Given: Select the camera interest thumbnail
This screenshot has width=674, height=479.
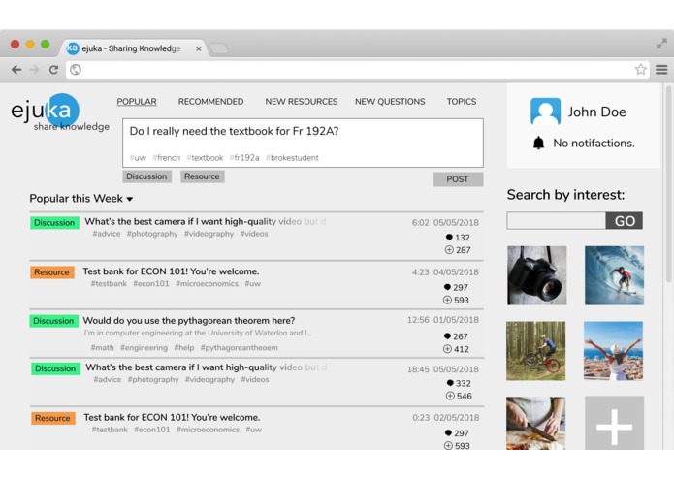Looking at the screenshot, I should point(536,275).
